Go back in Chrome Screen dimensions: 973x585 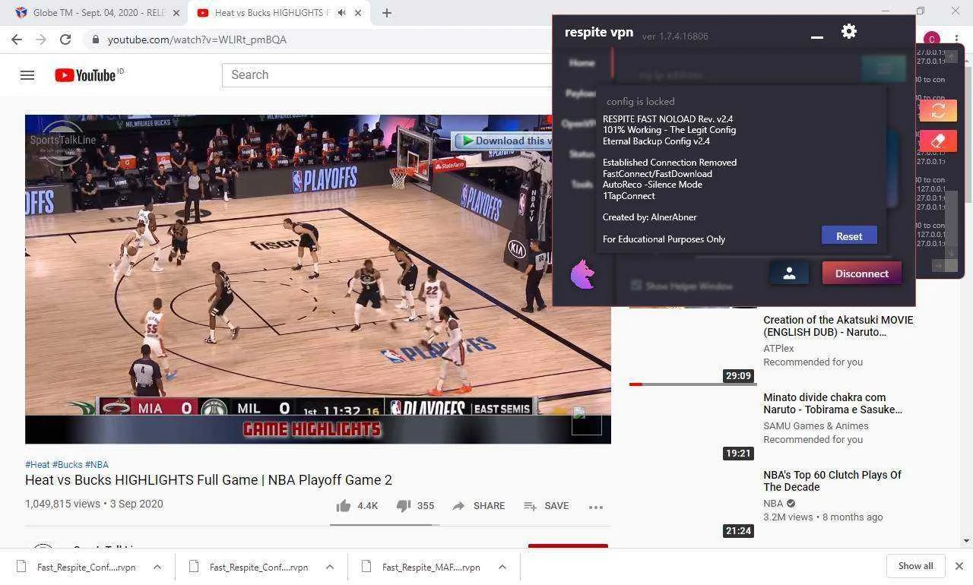coord(17,40)
